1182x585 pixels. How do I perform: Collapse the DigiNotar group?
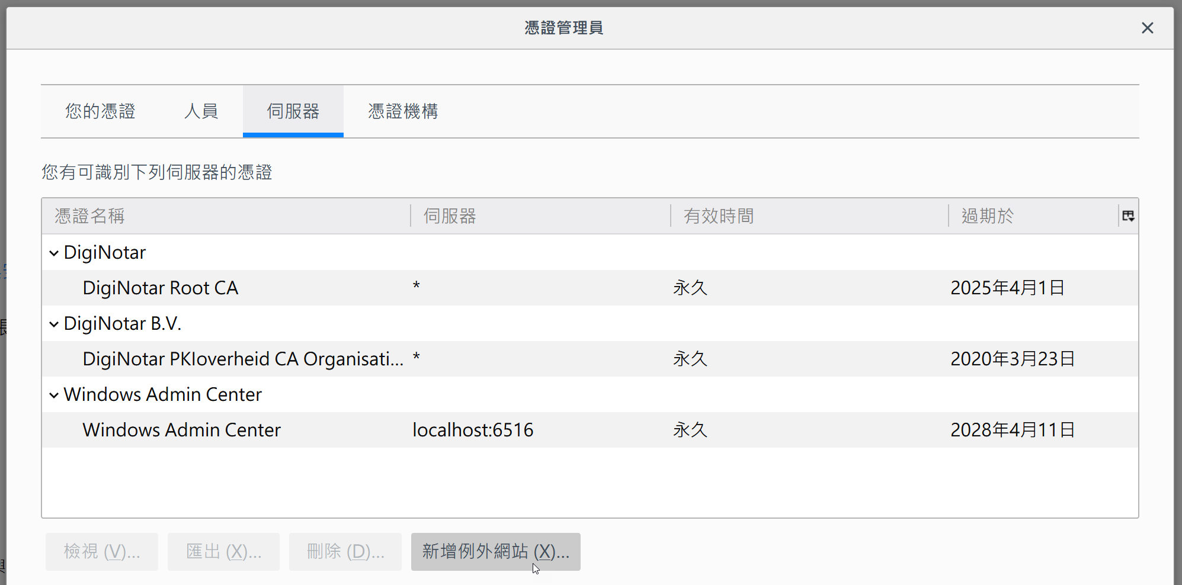point(54,253)
